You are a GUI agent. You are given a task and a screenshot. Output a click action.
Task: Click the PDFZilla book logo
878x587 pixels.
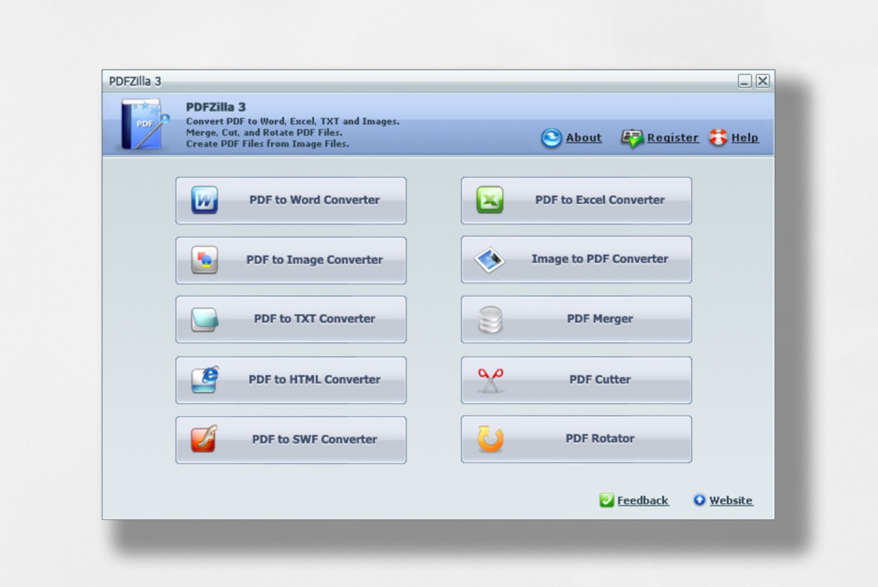143,124
